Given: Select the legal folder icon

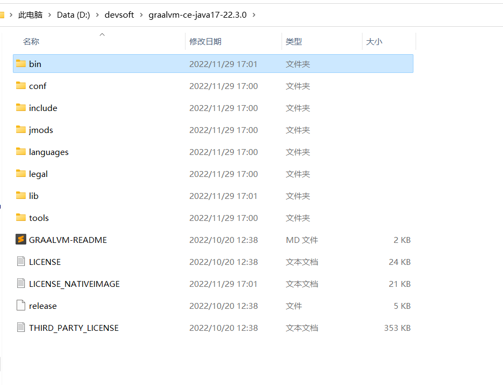Looking at the screenshot, I should [21, 174].
